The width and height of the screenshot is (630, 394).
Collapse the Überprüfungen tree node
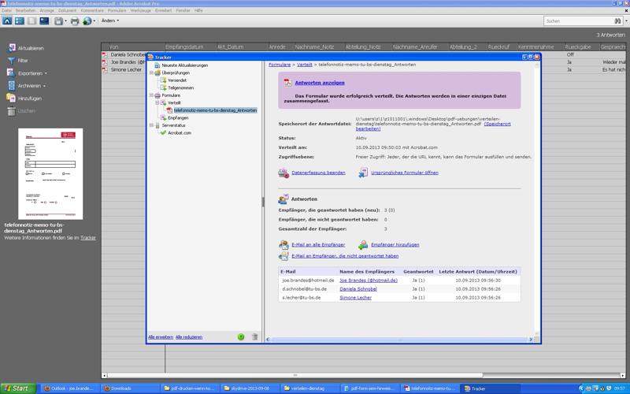pyautogui.click(x=151, y=72)
